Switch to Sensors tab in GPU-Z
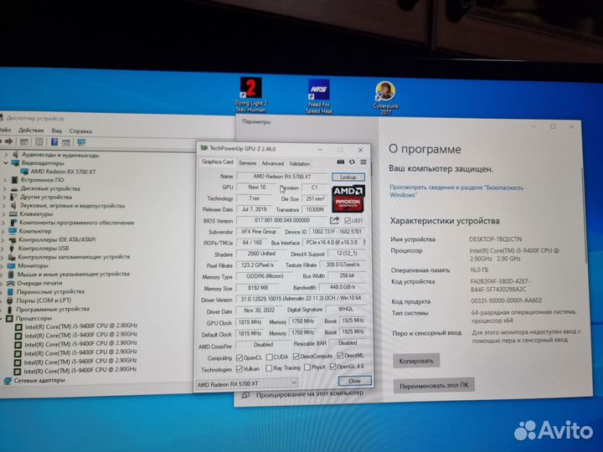Screen dimensions: 603x452 247,163
